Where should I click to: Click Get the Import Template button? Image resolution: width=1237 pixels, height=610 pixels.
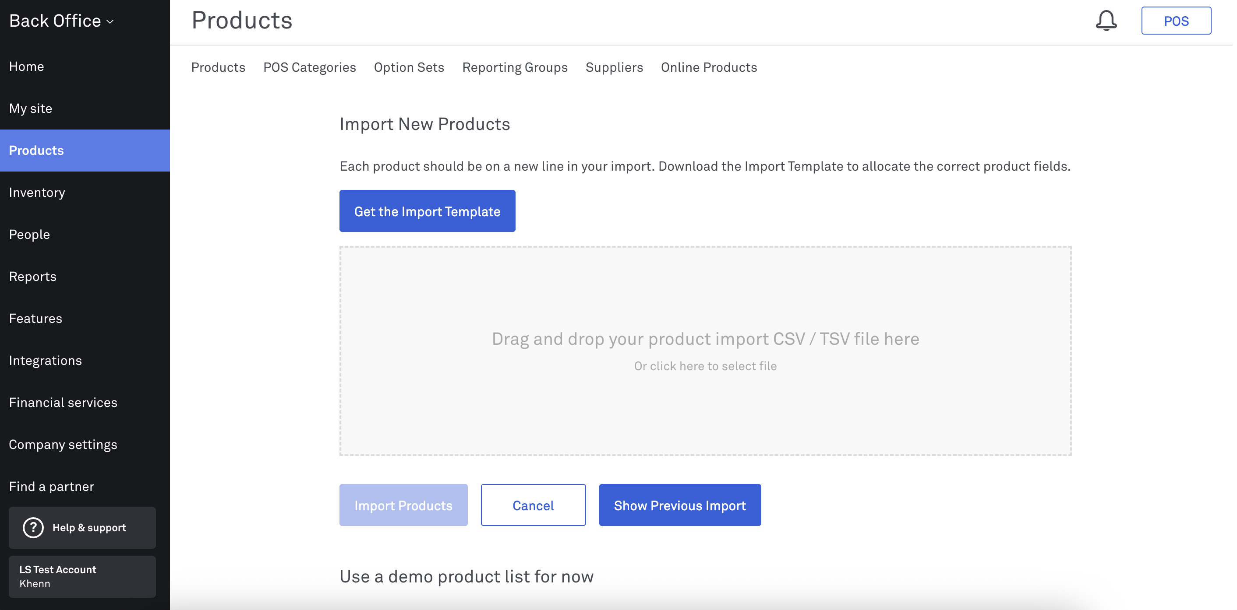(427, 211)
